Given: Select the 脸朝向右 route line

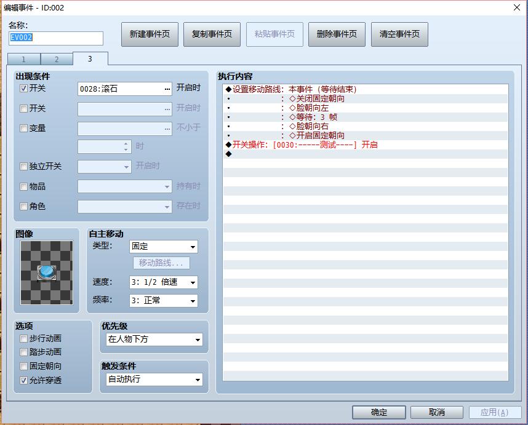Looking at the screenshot, I should 366,126.
